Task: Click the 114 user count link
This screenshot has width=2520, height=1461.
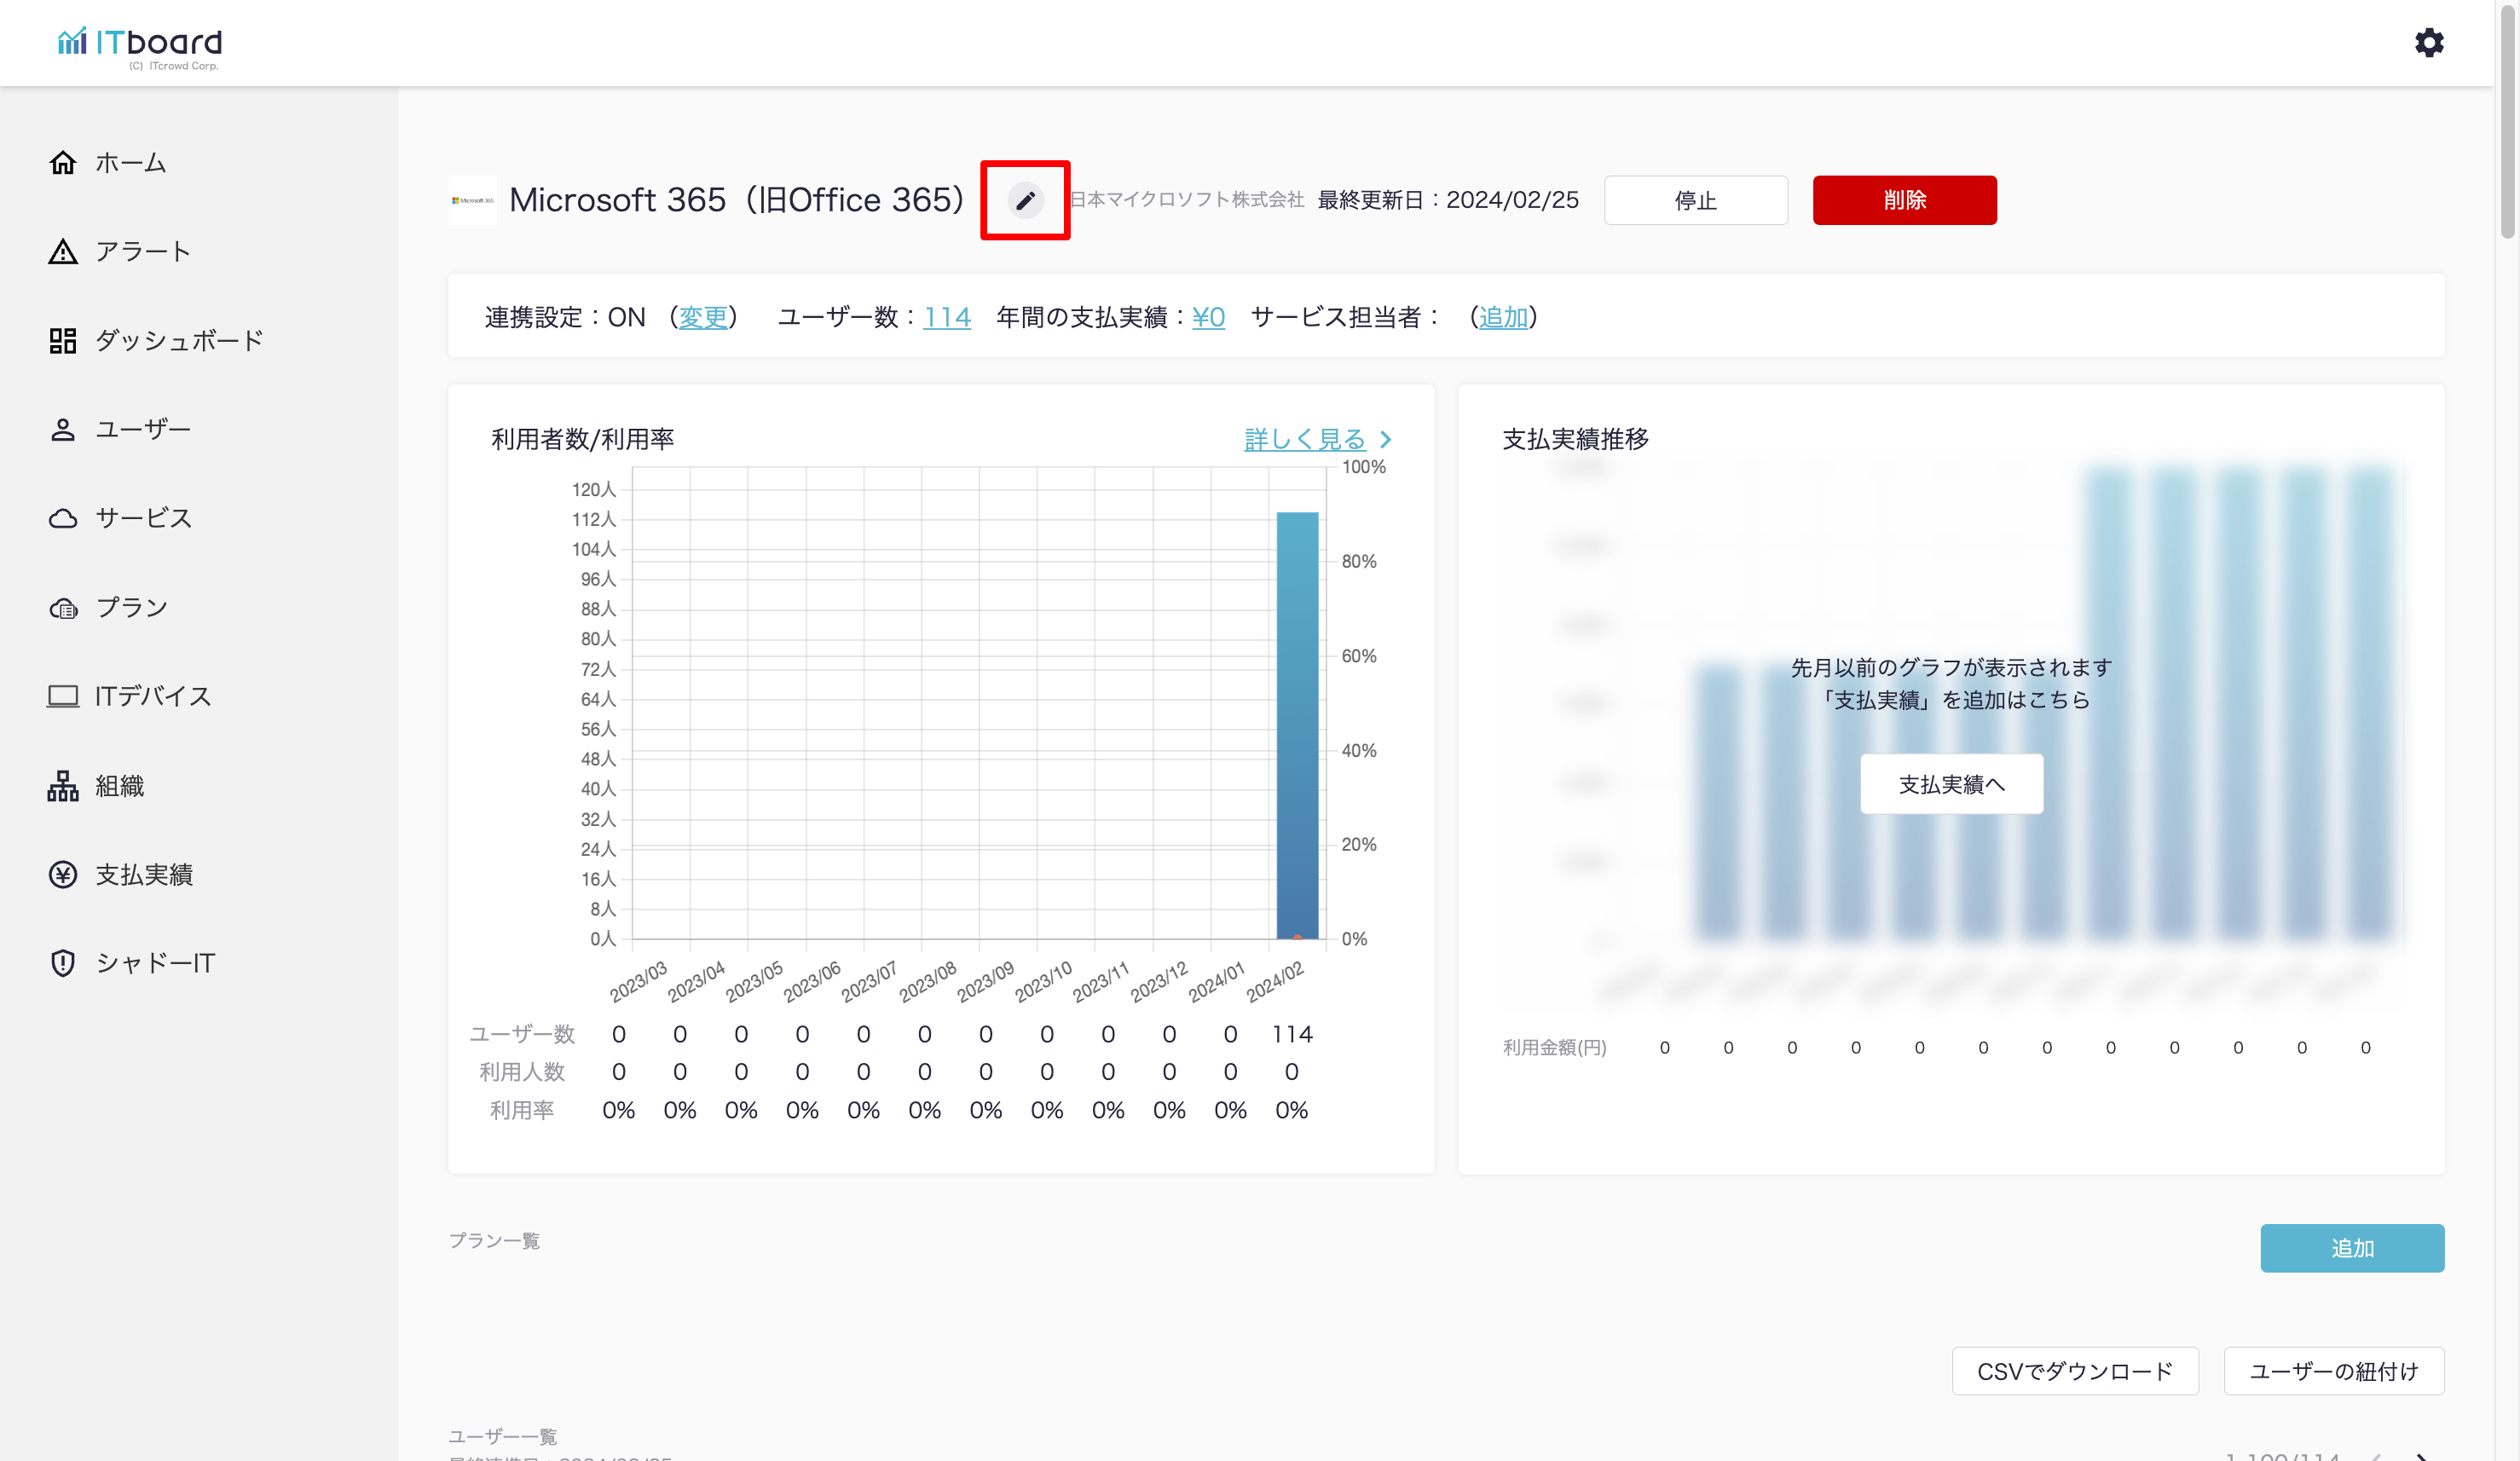Action: pos(946,318)
